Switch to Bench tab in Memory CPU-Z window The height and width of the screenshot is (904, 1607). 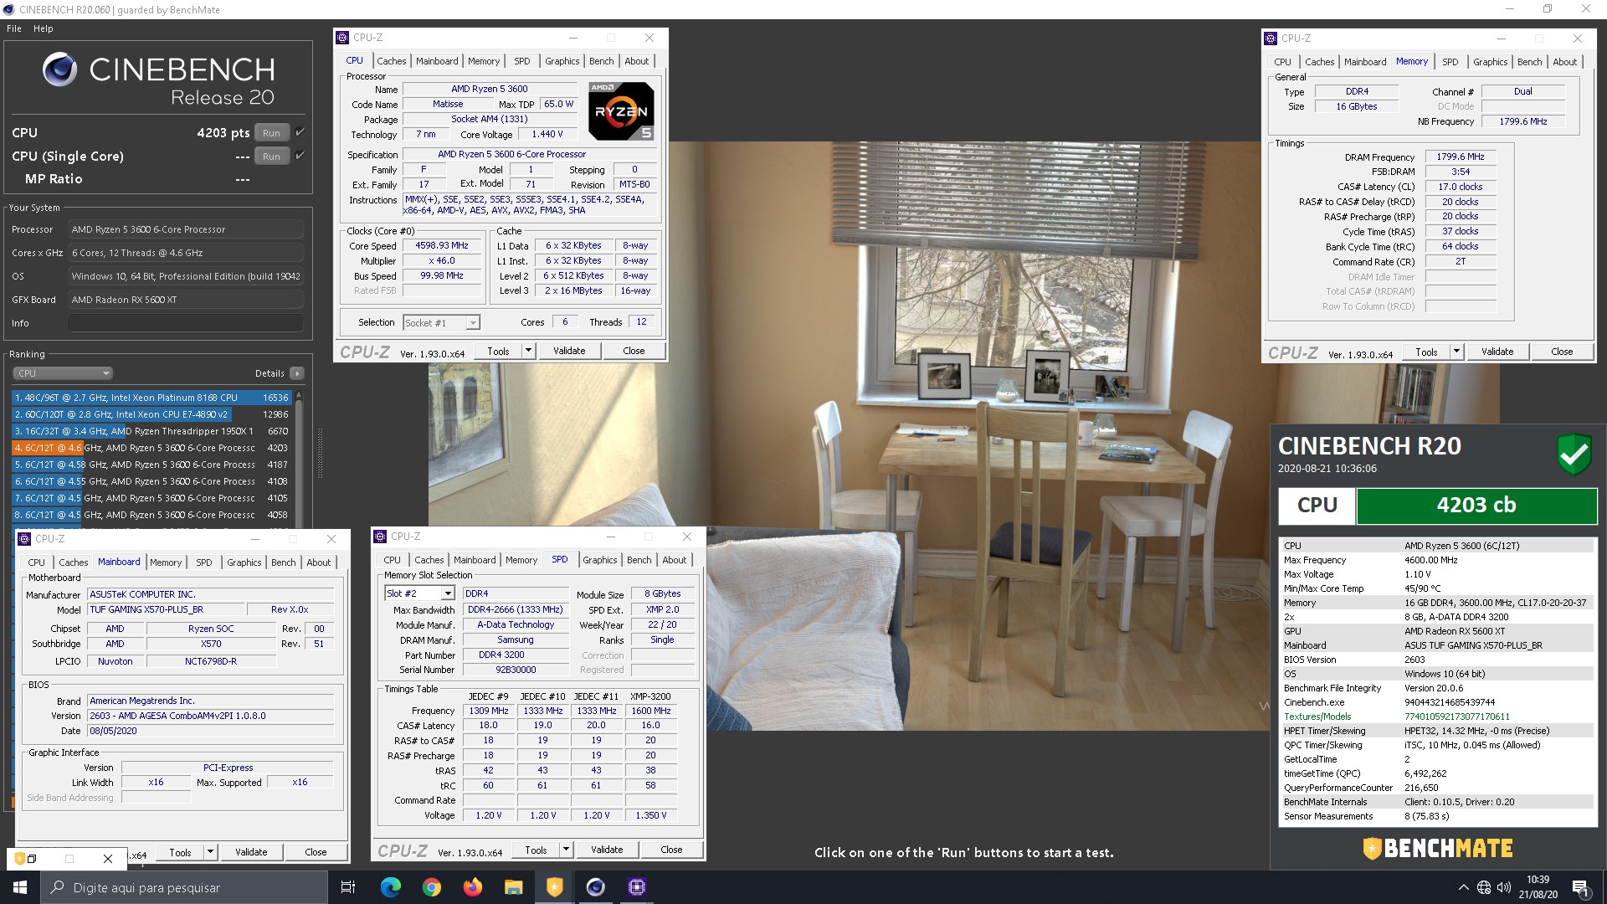pos(1529,62)
